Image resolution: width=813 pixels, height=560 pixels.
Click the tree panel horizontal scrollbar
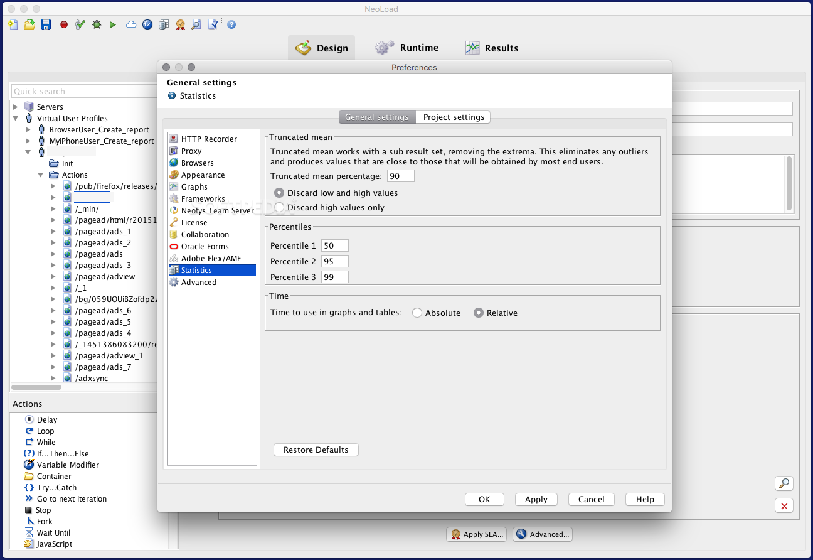point(36,387)
